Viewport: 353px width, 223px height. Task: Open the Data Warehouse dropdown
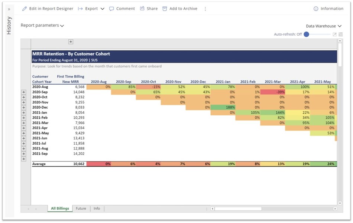[324, 26]
